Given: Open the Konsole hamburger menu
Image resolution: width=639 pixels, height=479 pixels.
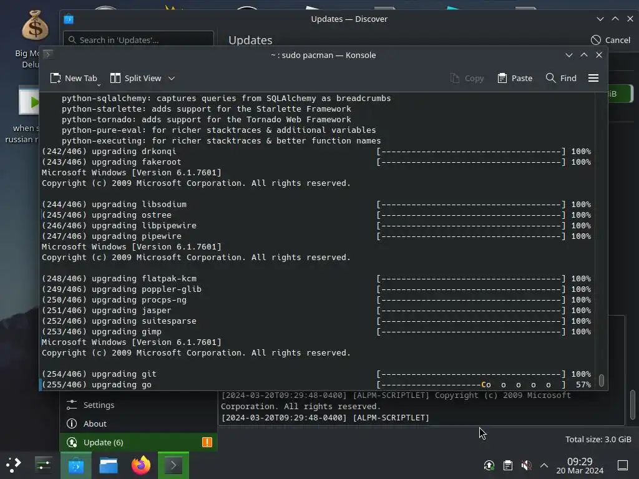Looking at the screenshot, I should tap(593, 78).
